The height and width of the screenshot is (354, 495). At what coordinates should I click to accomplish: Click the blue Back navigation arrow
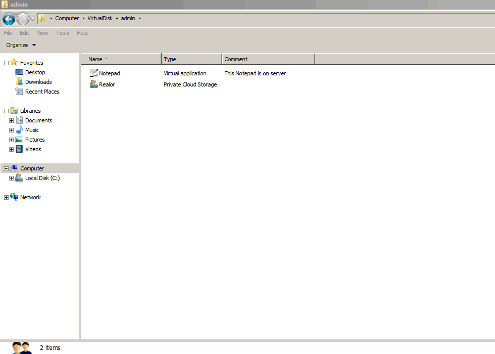pos(9,19)
